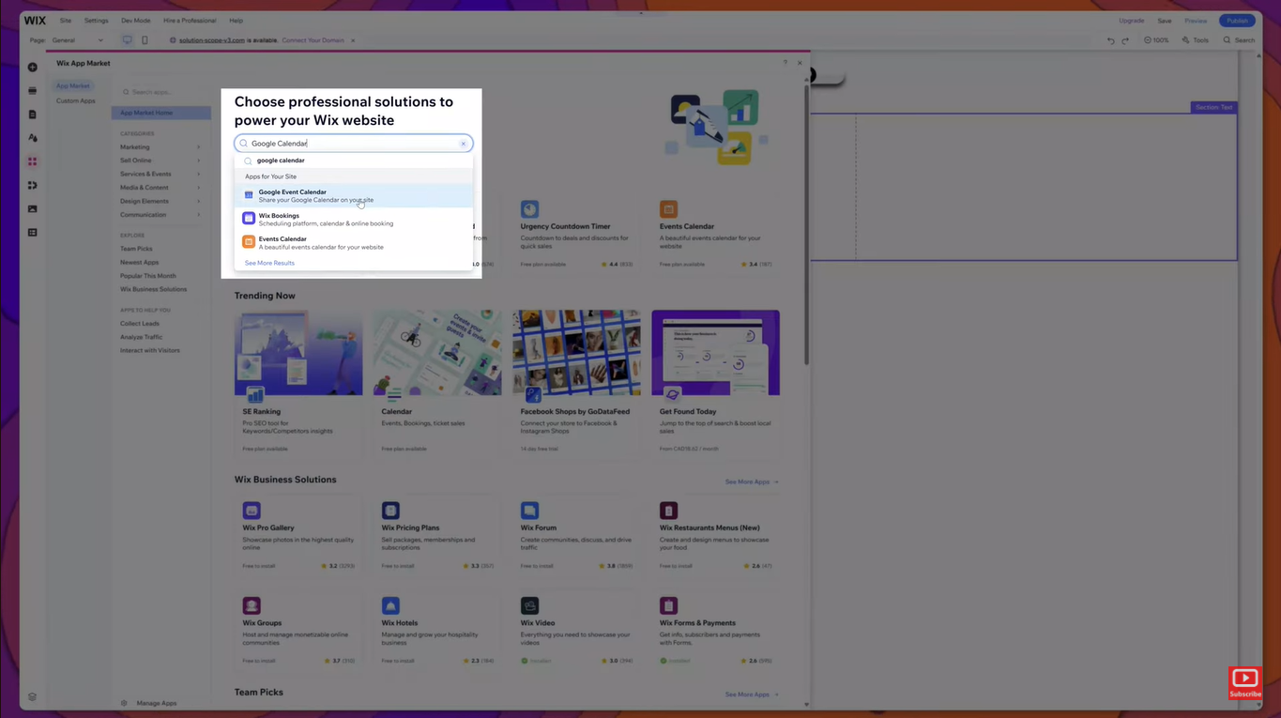Open the Site menu
Viewport: 1281px width, 718px height.
[x=66, y=21]
